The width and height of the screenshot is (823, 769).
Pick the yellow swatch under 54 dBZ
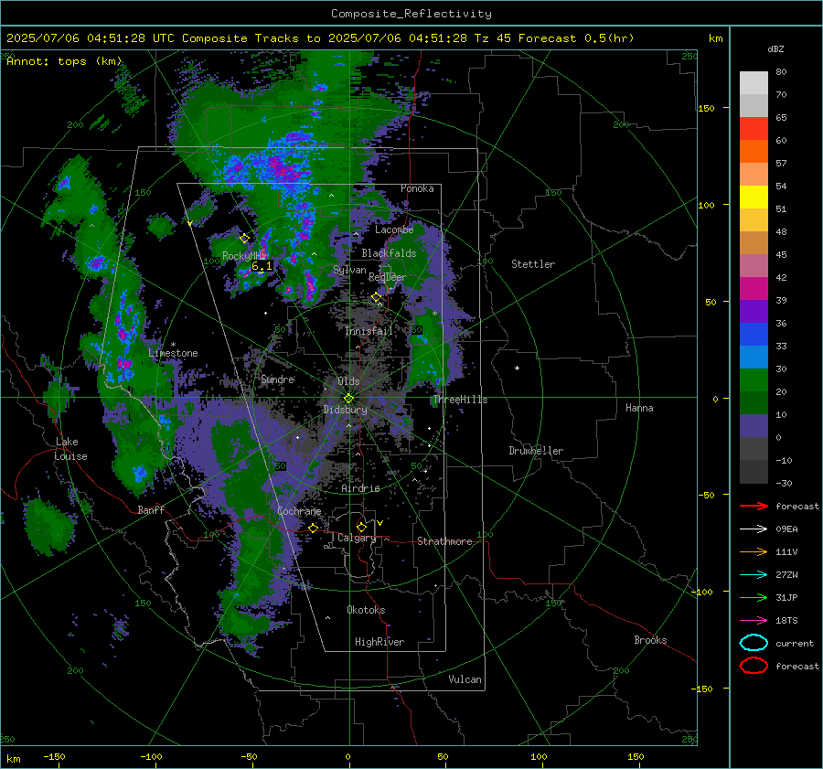coord(754,198)
